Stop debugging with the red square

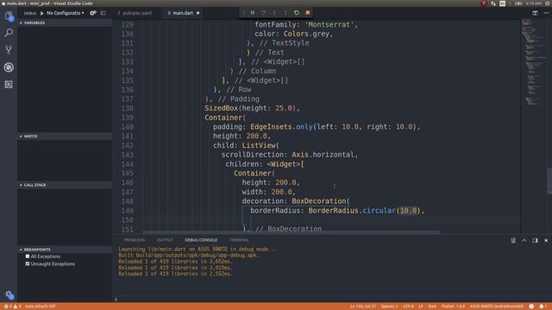308,13
